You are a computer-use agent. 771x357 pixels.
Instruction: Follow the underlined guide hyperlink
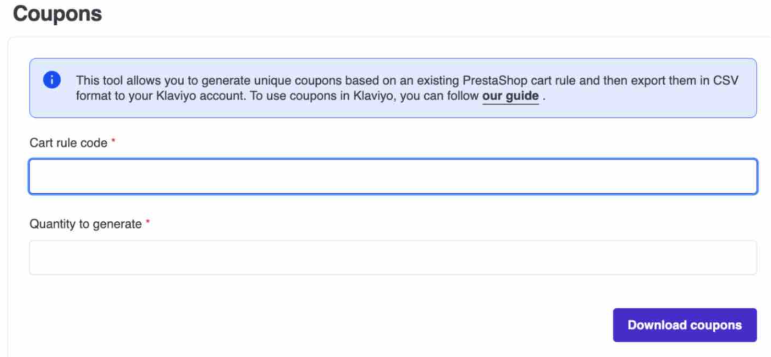[x=510, y=96]
